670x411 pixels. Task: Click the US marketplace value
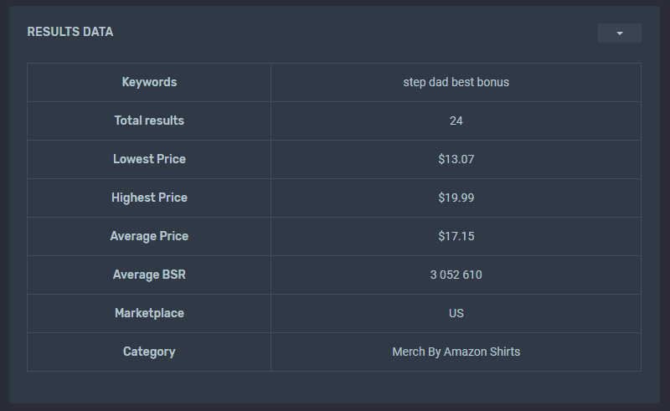[x=456, y=313]
